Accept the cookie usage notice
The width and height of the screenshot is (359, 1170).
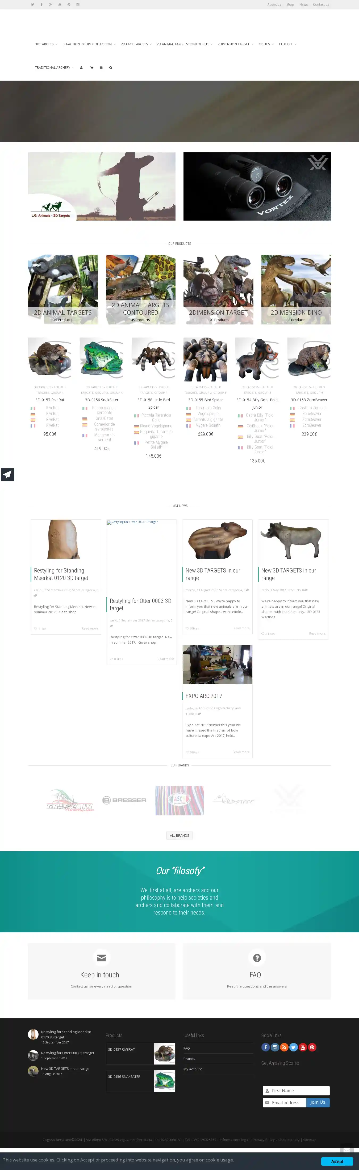[337, 1161]
